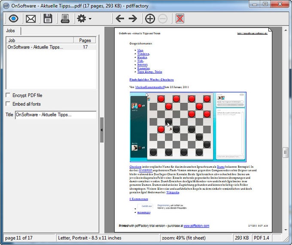Click the Internet link in category list

143,64
